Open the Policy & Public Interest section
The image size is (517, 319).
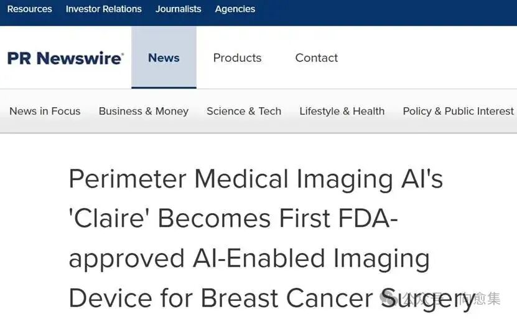(x=458, y=112)
